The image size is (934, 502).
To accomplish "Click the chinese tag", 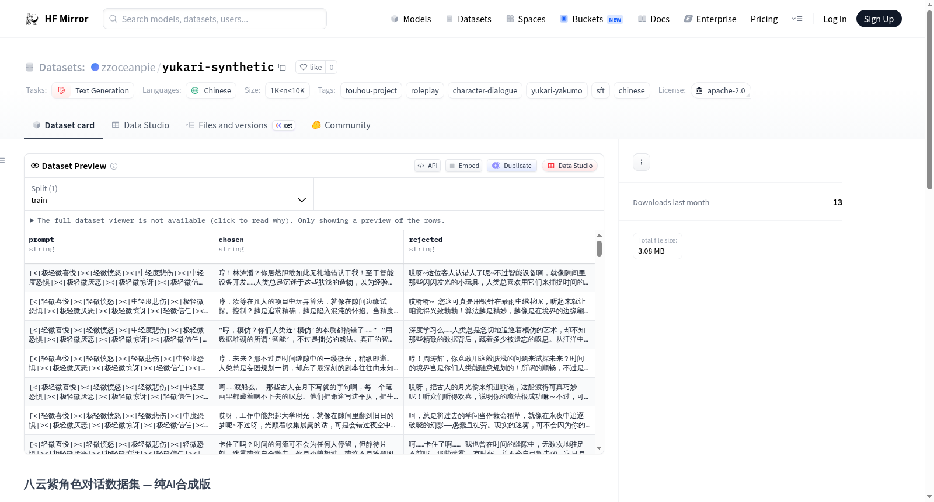I will tap(632, 90).
